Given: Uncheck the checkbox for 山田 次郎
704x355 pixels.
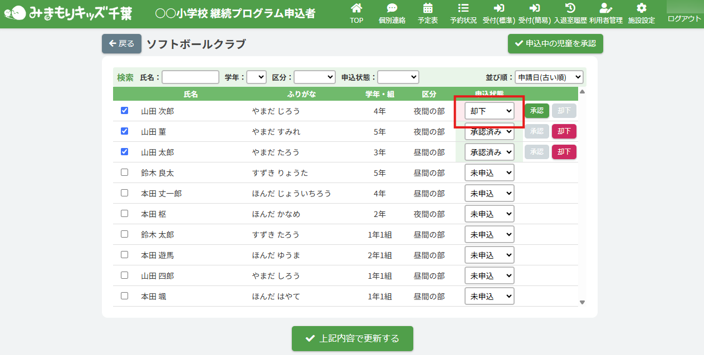Looking at the screenshot, I should pos(125,111).
